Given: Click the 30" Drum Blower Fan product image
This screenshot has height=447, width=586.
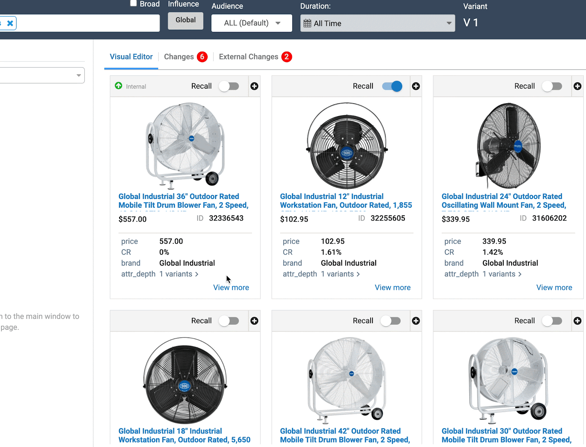Looking at the screenshot, I should (x=508, y=380).
